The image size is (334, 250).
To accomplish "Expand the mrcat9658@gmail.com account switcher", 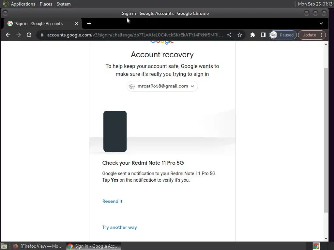I will click(162, 86).
